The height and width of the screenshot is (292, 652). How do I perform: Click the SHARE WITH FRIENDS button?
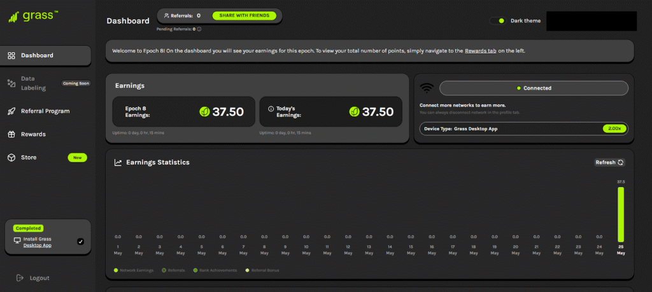[x=244, y=16]
